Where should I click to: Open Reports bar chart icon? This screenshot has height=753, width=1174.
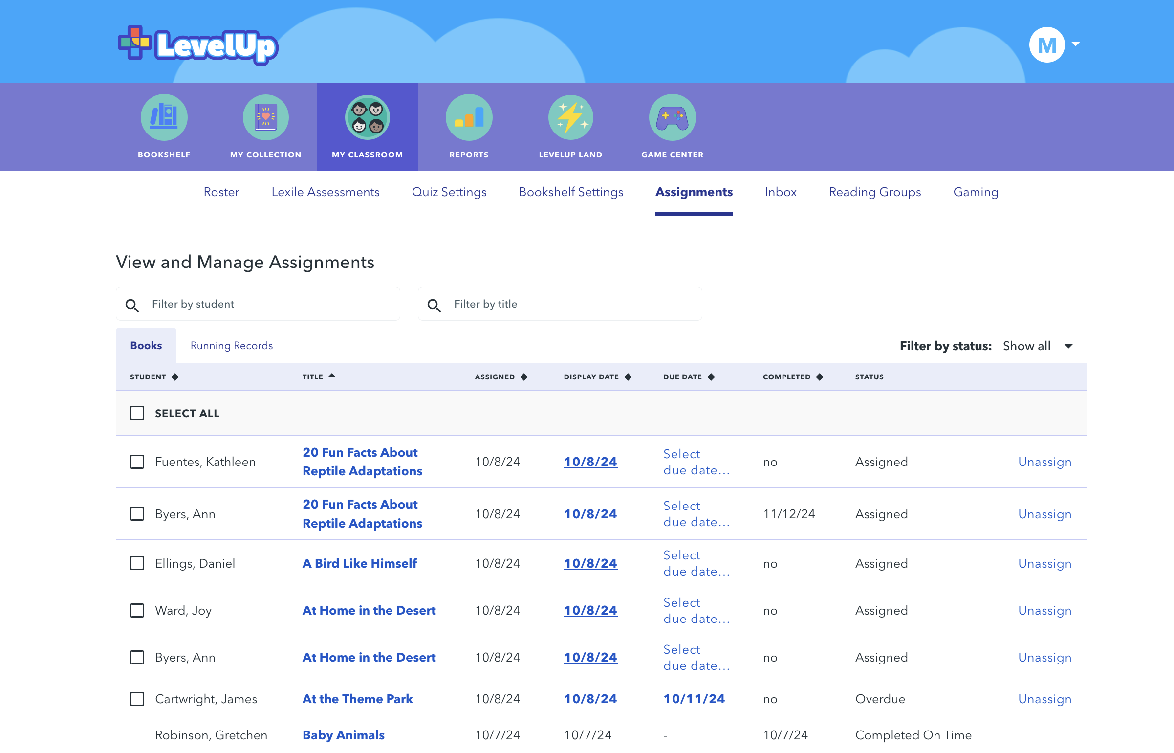[469, 118]
